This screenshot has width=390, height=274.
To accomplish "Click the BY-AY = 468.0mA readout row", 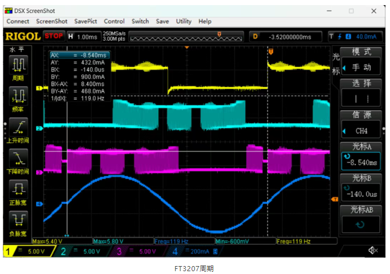I will pos(78,91).
